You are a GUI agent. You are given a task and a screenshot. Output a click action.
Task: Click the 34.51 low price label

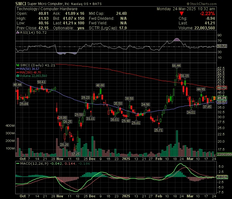191,113
